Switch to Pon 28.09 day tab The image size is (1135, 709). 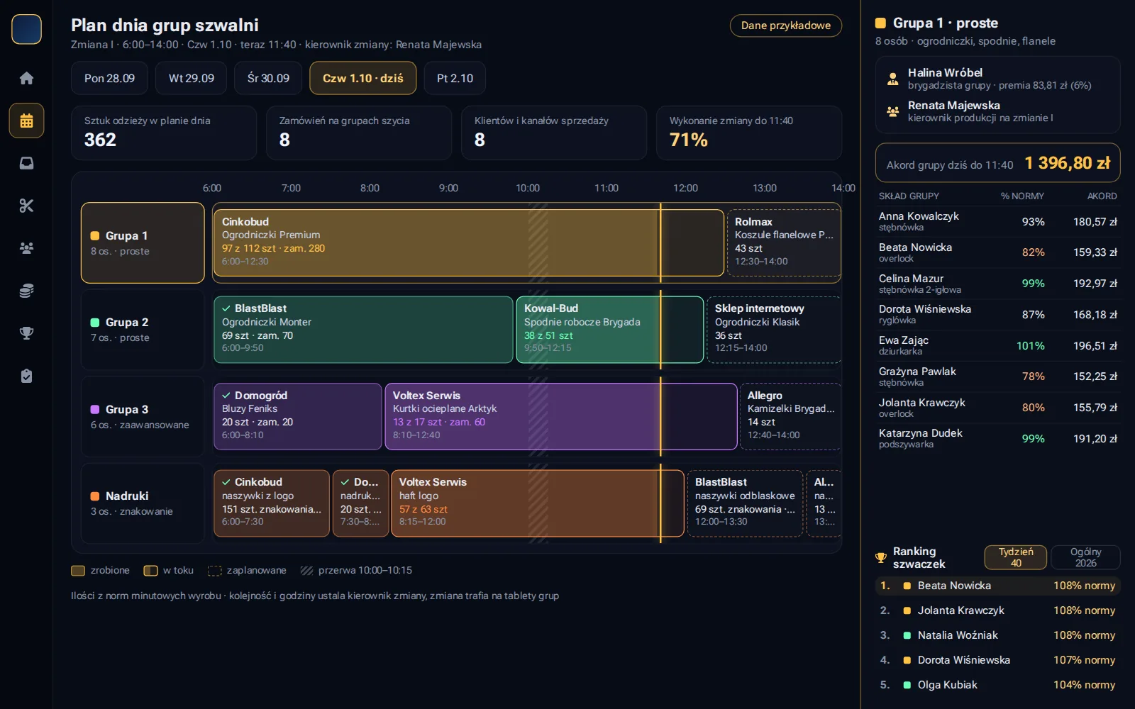(x=109, y=78)
